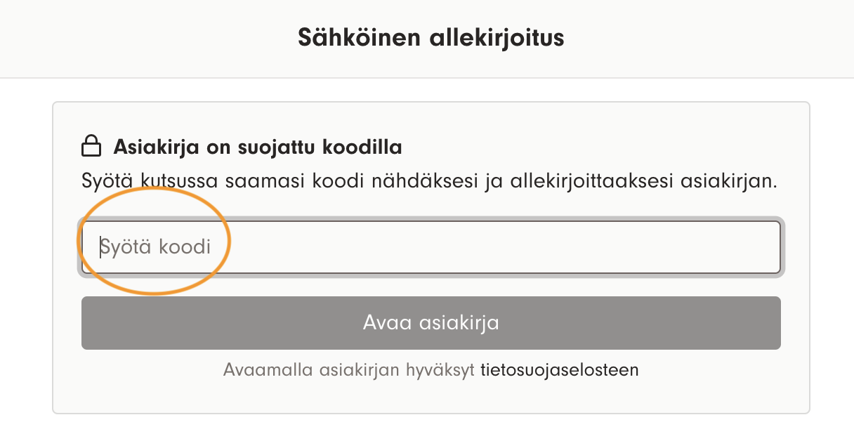View the 'tietosuojaselosteen' data protection statement
The height and width of the screenshot is (448, 854).
[559, 370]
